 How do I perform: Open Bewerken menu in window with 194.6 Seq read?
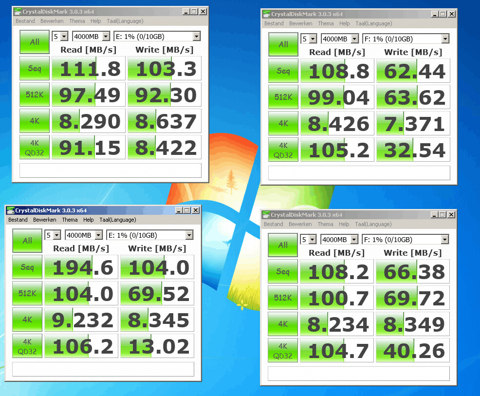(45, 220)
